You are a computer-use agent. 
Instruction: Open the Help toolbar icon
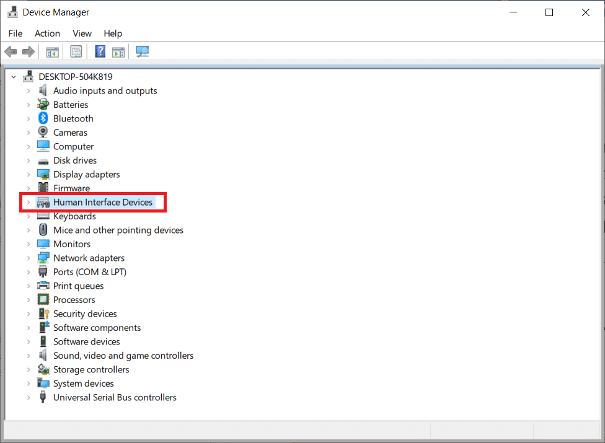coord(100,52)
